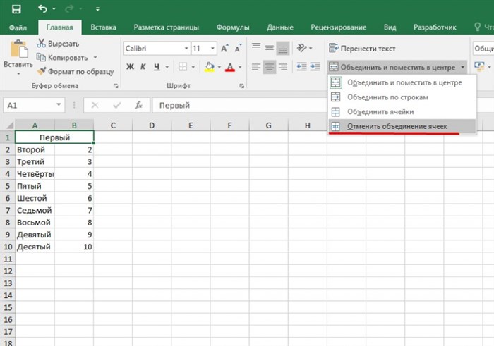Screen dimensions: 494x346
Task: Click the decrease indent icon
Action: 301,67
